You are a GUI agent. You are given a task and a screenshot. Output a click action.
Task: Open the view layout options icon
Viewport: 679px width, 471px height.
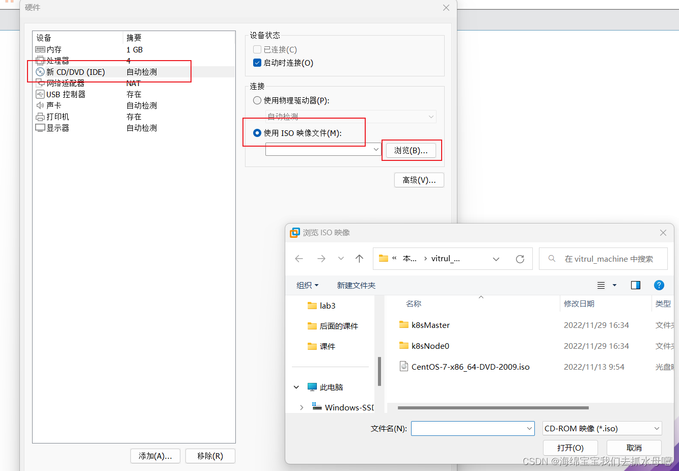point(601,285)
